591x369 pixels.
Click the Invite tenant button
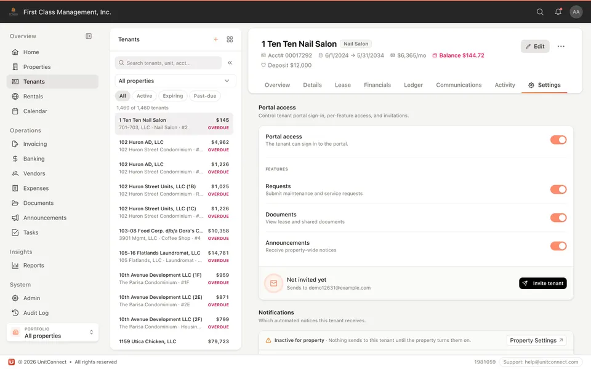[543, 283]
